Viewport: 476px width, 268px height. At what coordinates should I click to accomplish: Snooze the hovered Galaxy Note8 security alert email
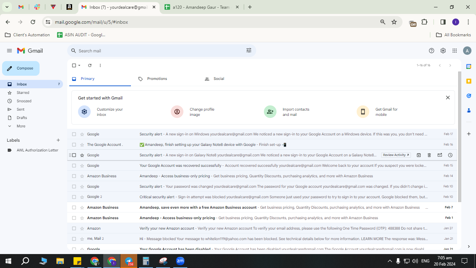coord(450,155)
